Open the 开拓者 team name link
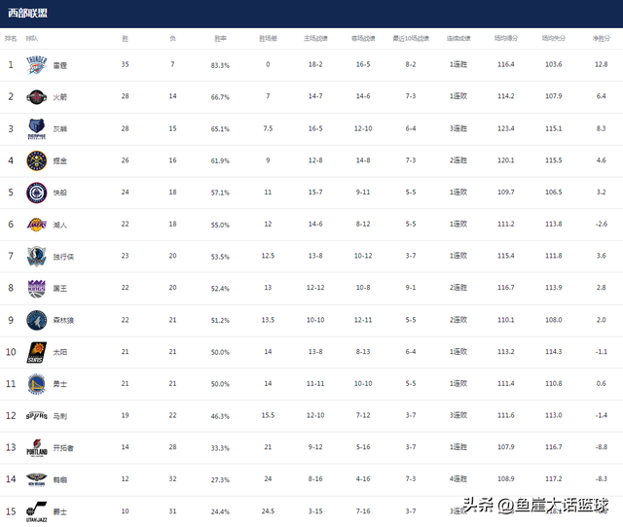The height and width of the screenshot is (527, 623). 63,448
